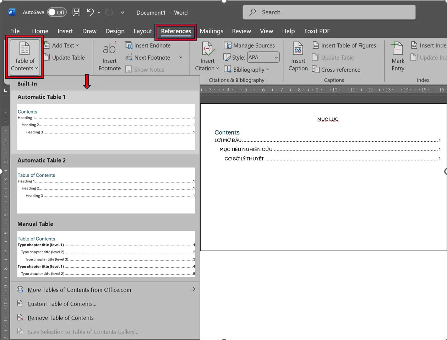Select the Automatic Table 1 preview

pyautogui.click(x=106, y=127)
